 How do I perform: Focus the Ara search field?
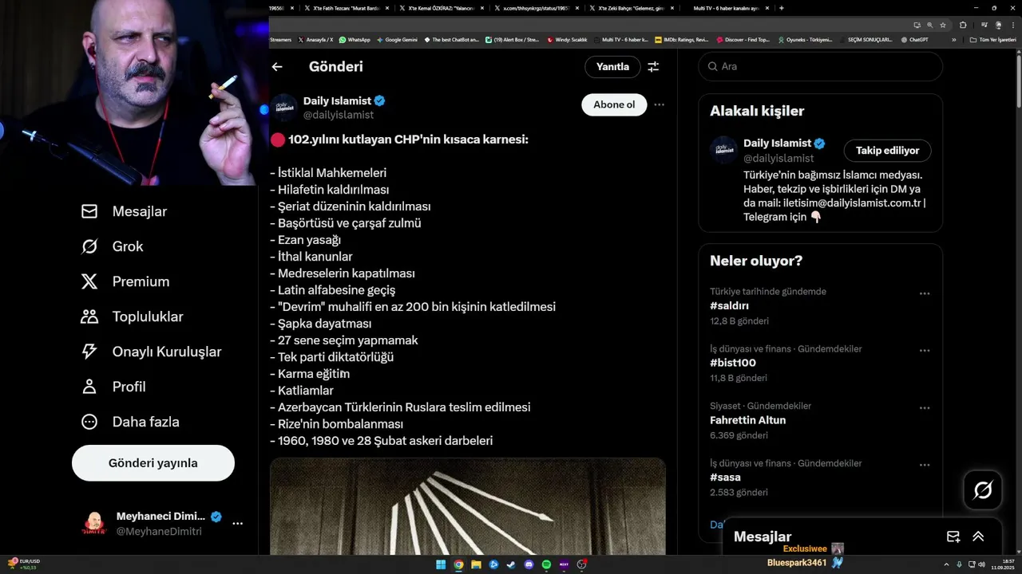point(821,67)
